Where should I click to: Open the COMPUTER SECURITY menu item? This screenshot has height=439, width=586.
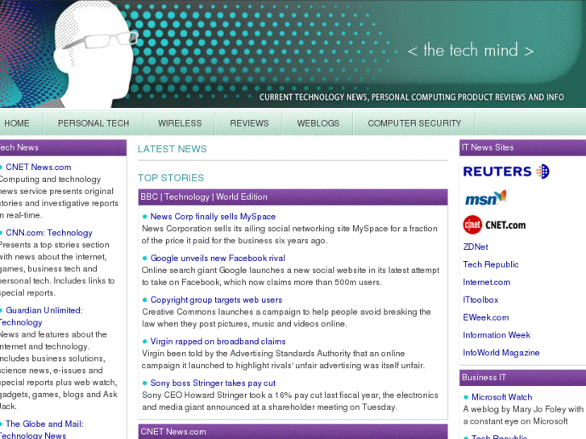[x=414, y=123]
